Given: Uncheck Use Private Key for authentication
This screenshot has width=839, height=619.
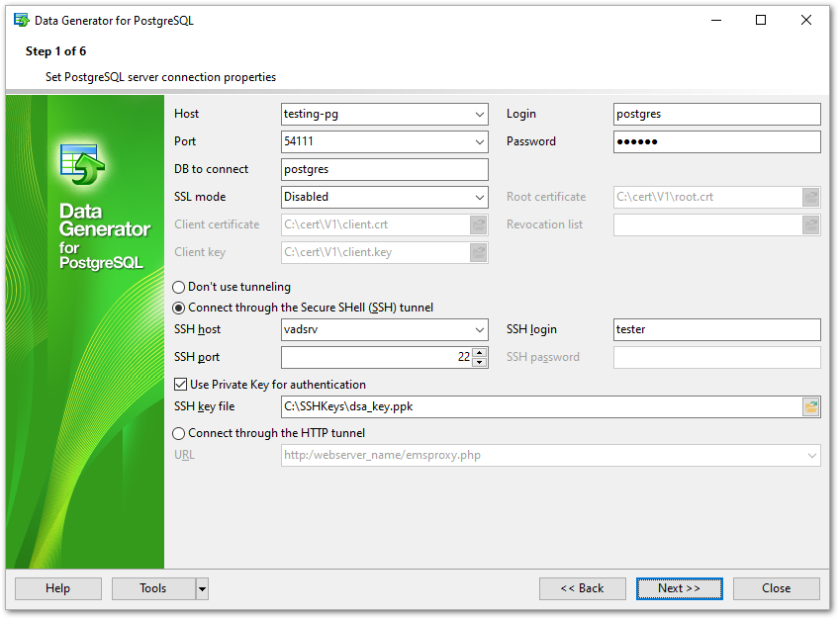Looking at the screenshot, I should tap(181, 385).
